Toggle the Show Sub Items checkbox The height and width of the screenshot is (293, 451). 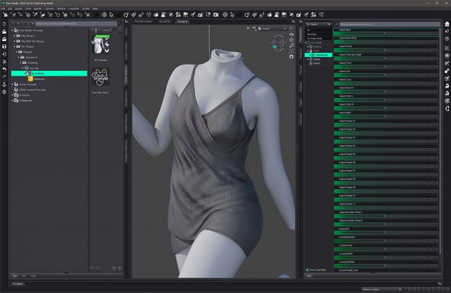308,269
